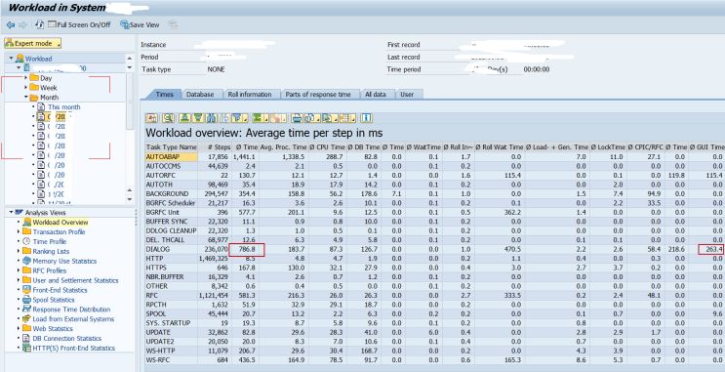Switch to the All data tab
The height and width of the screenshot is (372, 725).
click(x=375, y=94)
